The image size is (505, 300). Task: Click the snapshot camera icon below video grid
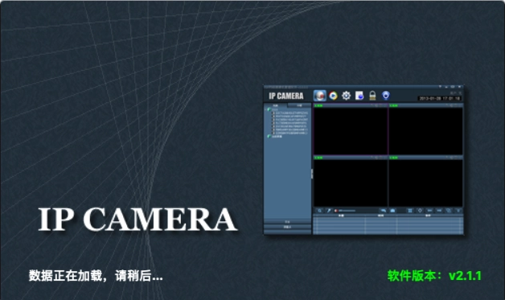pyautogui.click(x=392, y=211)
